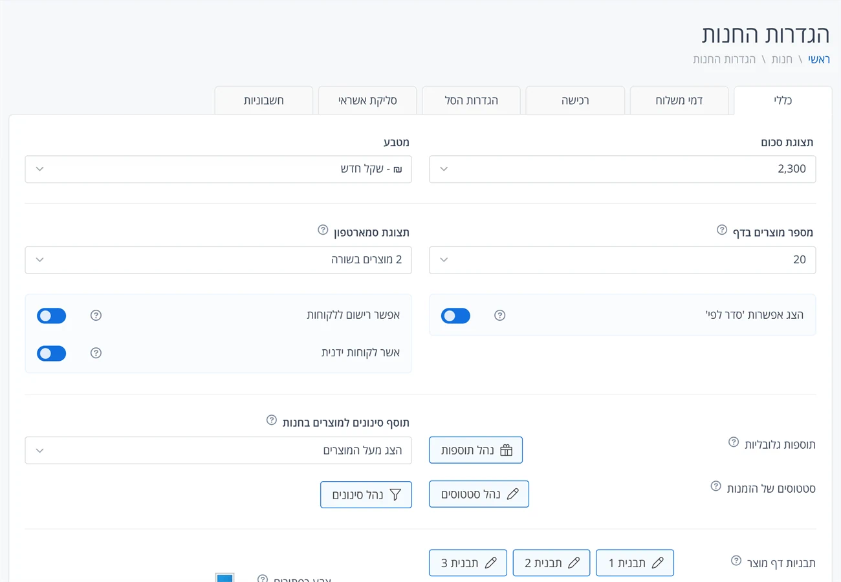Open the הצג מעל המוצרים filter placement dropdown
The width and height of the screenshot is (841, 582).
(x=218, y=450)
